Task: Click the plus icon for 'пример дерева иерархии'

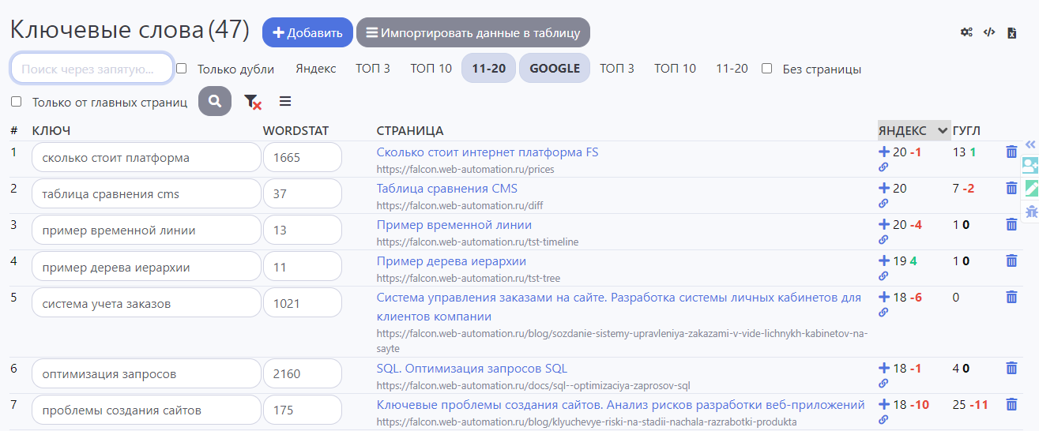Action: click(x=884, y=260)
